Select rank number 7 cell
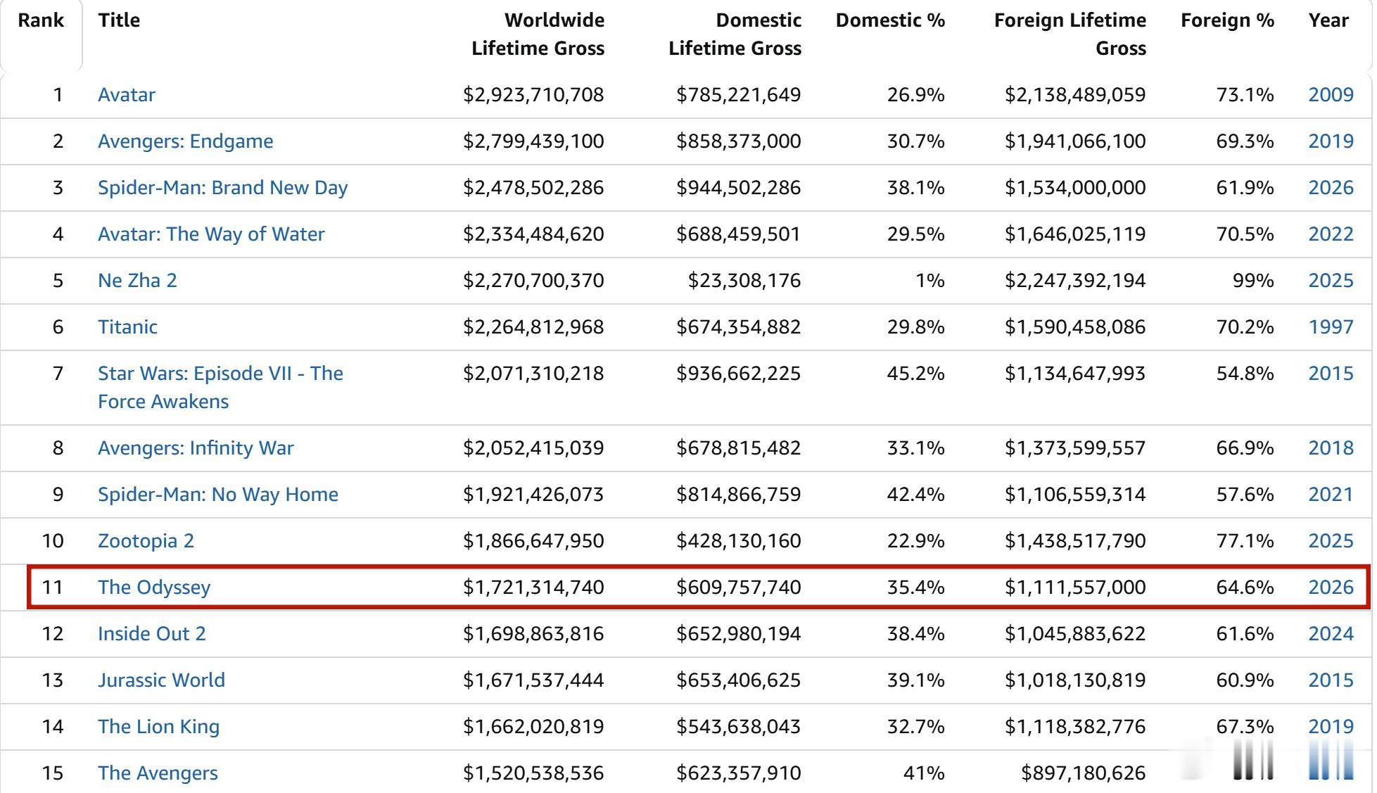1377x793 pixels. pyautogui.click(x=58, y=373)
